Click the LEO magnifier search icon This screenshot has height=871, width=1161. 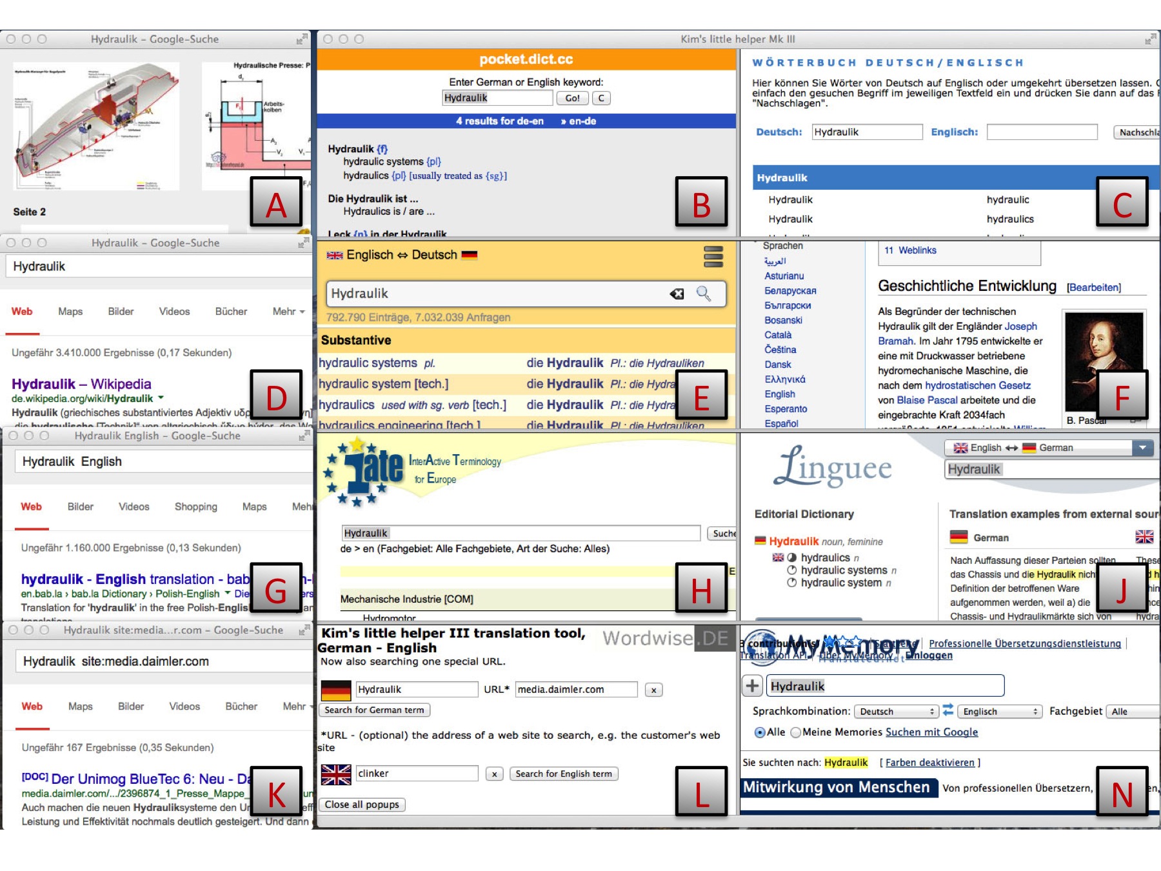(x=704, y=294)
